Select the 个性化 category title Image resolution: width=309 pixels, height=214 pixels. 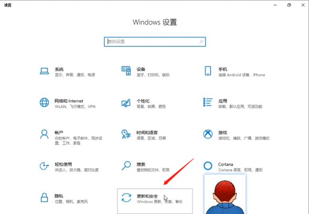(x=143, y=101)
